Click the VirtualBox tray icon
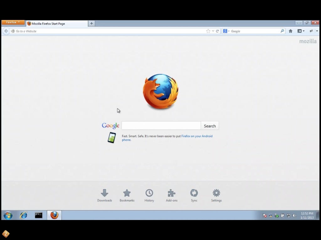Screen dimensions: 321x240 (271, 216)
